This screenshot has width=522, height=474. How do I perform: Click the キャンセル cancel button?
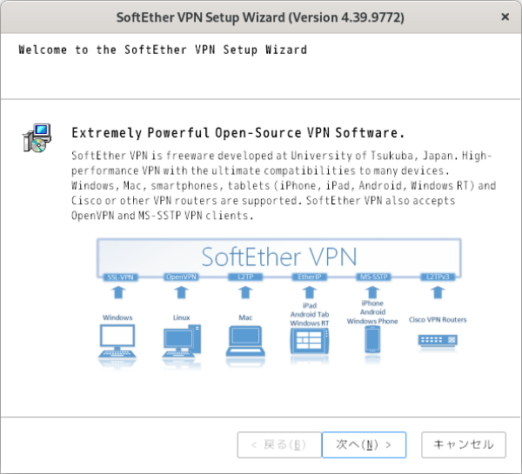[464, 444]
